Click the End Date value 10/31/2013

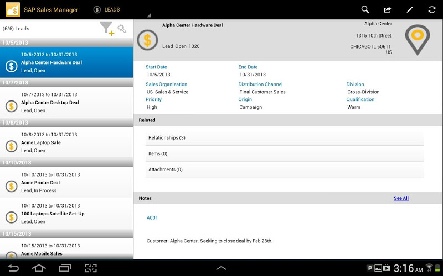pos(253,75)
